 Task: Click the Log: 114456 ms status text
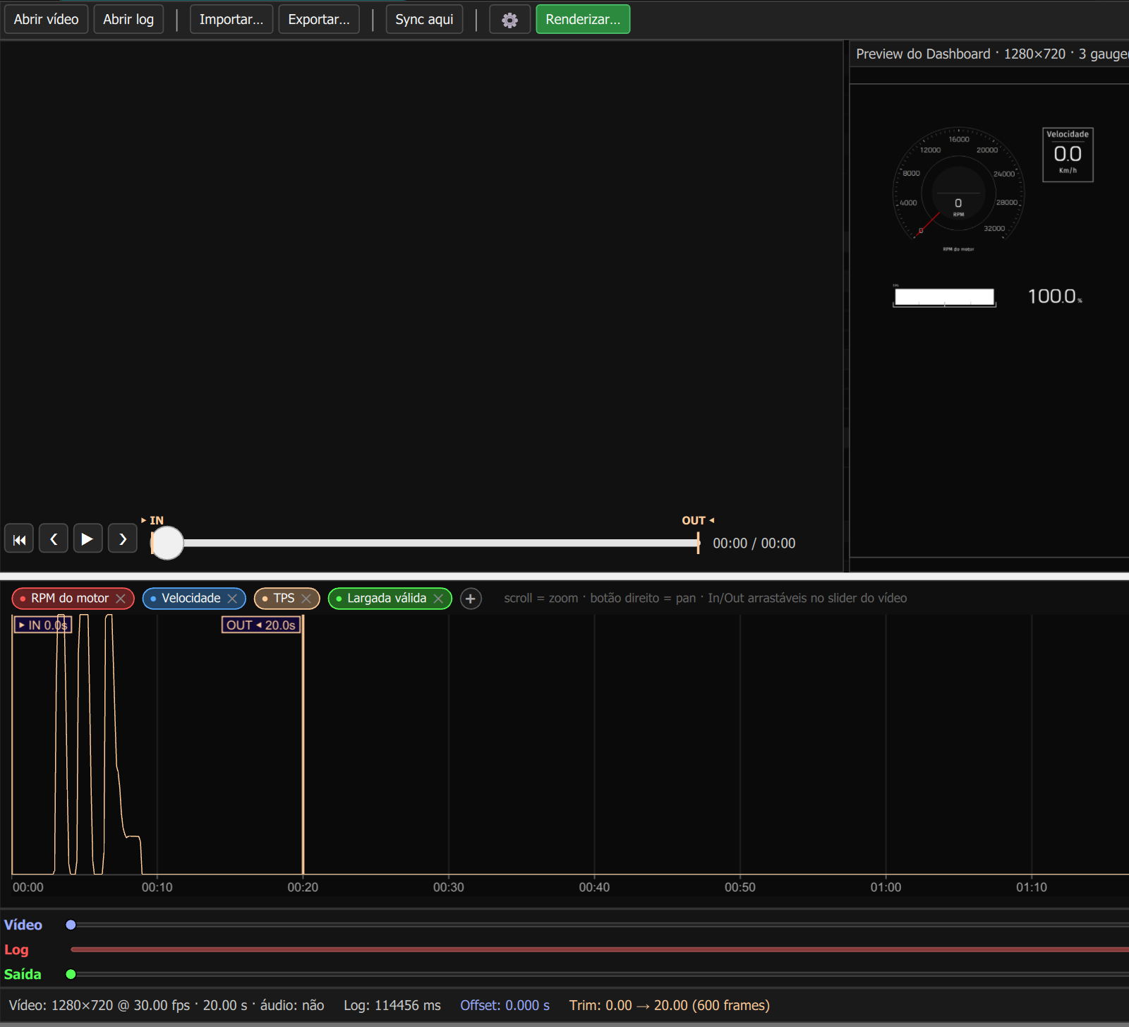point(392,1005)
